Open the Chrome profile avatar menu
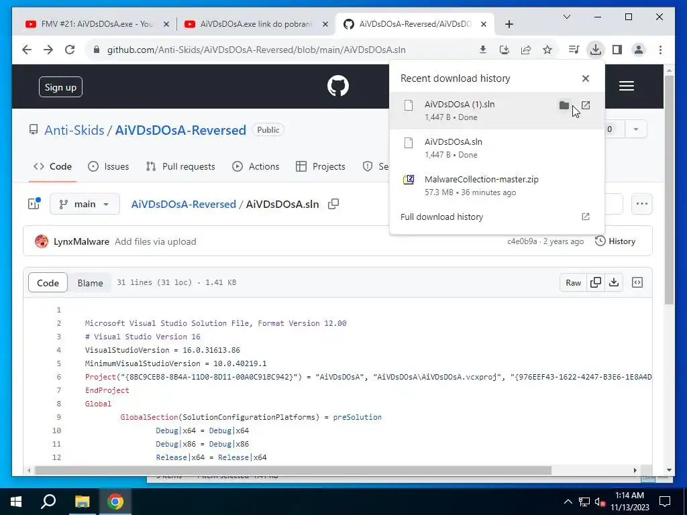Viewport: 687px width, 515px height. click(639, 50)
